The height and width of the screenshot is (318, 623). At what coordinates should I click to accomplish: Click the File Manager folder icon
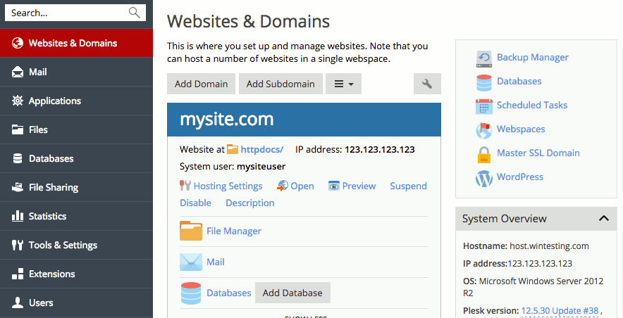(x=191, y=231)
